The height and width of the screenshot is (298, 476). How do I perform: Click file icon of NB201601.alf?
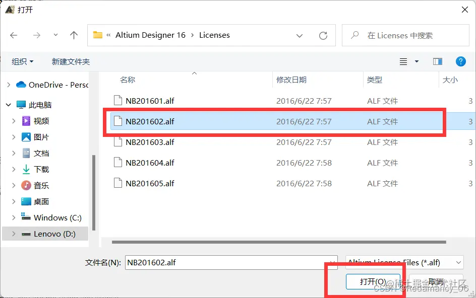point(118,100)
